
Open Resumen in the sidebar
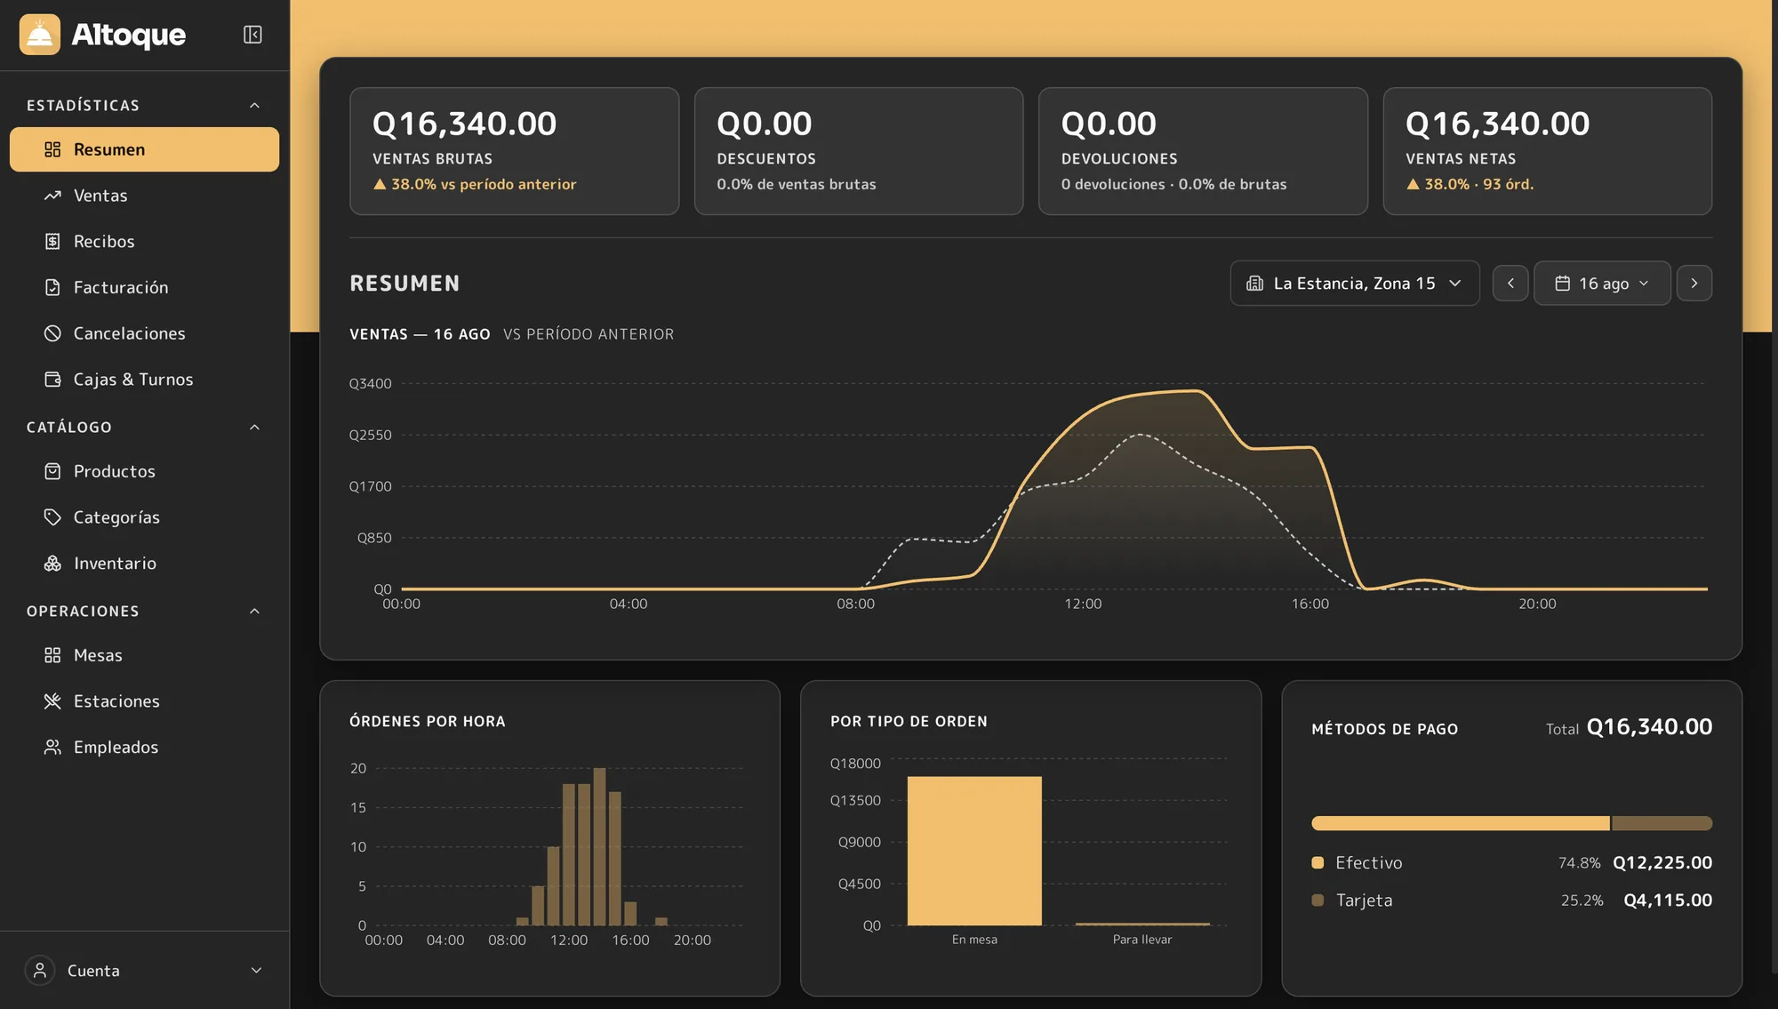coord(144,149)
